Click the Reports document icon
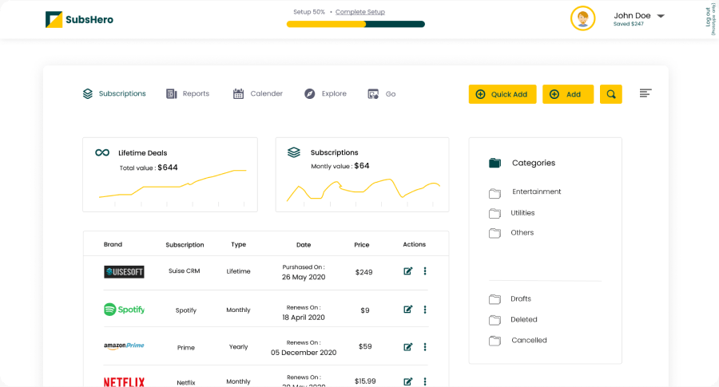This screenshot has width=719, height=387. point(172,94)
